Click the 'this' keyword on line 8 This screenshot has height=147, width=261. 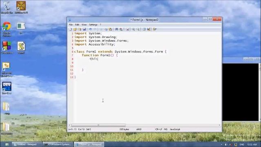pos(94,59)
